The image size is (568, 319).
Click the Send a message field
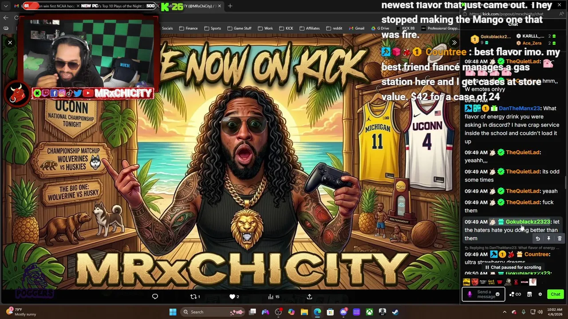(484, 294)
